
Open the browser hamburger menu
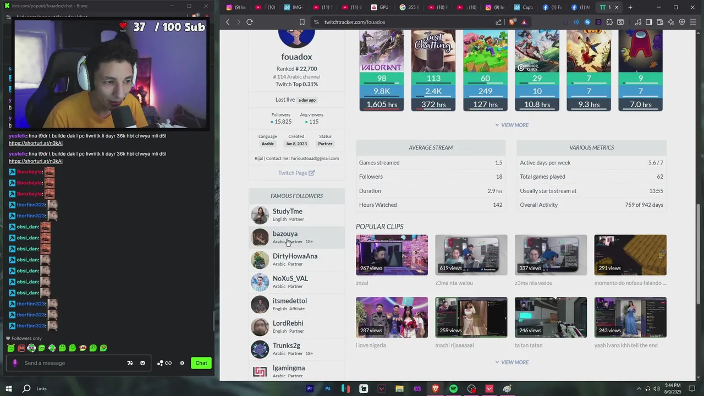[x=693, y=22]
